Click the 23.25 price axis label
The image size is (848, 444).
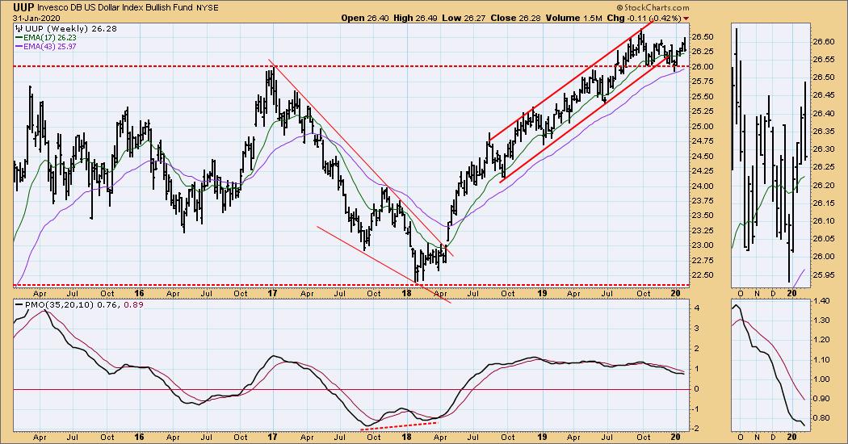(703, 230)
